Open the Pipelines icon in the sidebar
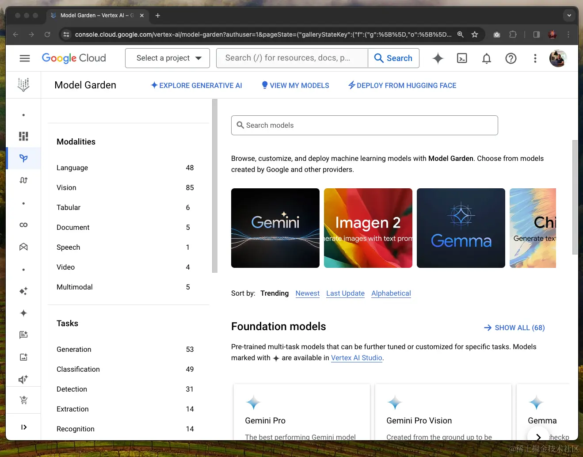Viewport: 583px width, 457px height. point(23,180)
